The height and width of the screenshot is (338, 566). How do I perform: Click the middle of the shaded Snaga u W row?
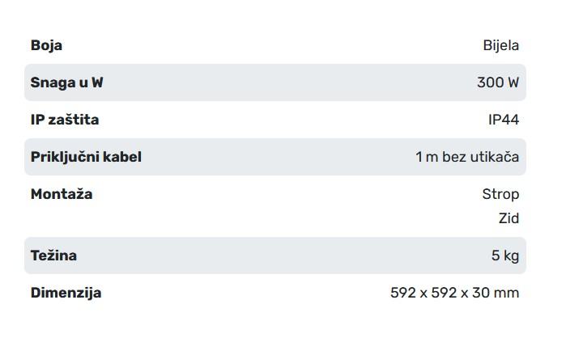click(275, 82)
